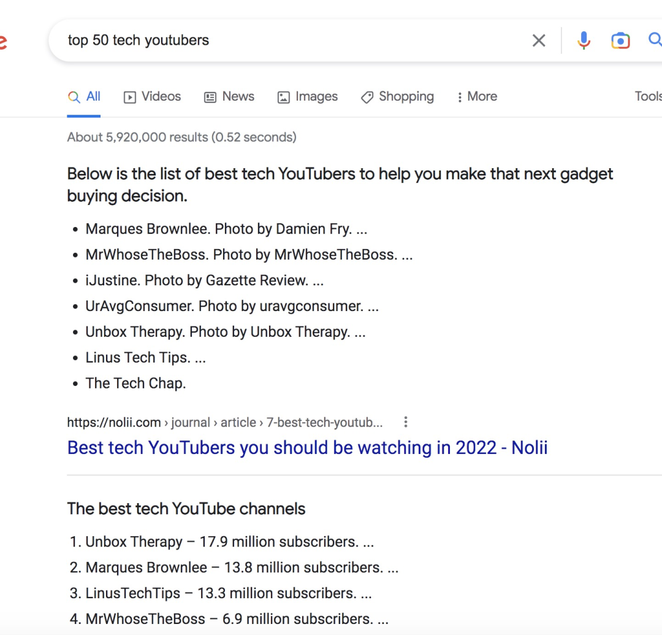662x635 pixels.
Task: Click the MrWhoseTheBoss 6.9 million entry
Action: [x=237, y=620]
